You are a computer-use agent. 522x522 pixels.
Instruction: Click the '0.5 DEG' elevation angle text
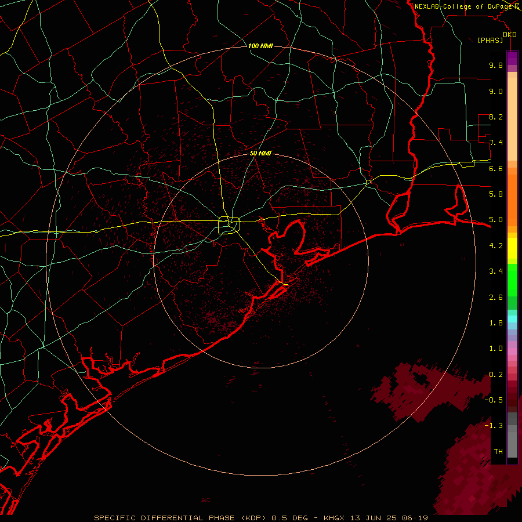289,518
